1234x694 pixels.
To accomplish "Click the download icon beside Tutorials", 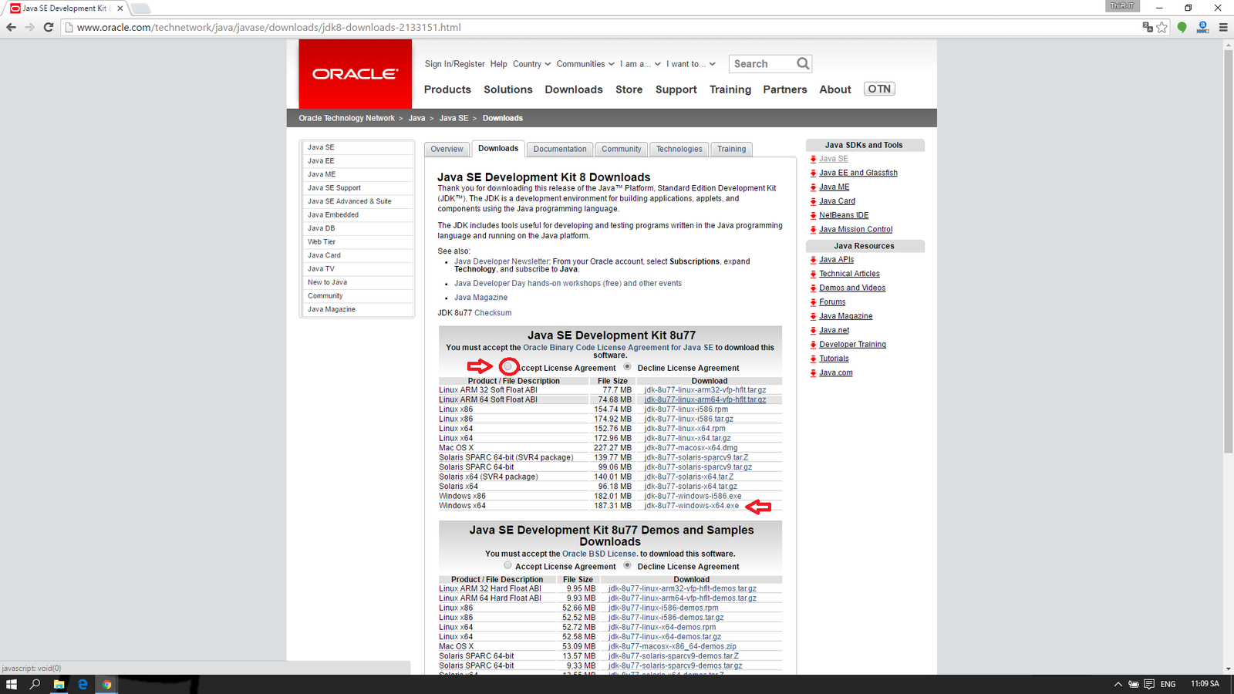I will click(x=813, y=359).
